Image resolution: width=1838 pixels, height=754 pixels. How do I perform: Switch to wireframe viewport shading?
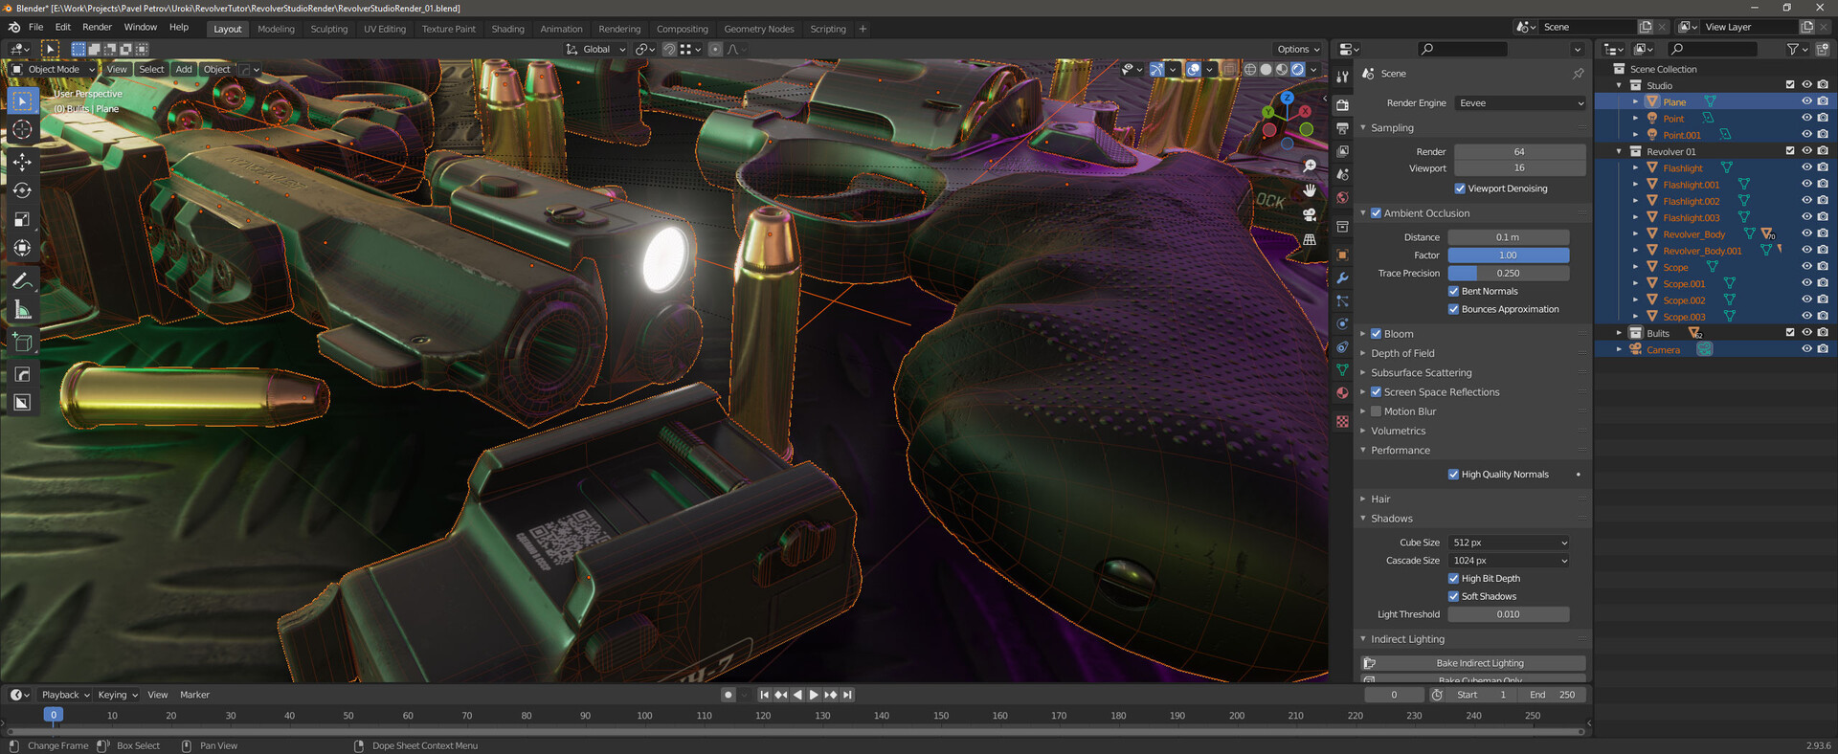coord(1249,69)
